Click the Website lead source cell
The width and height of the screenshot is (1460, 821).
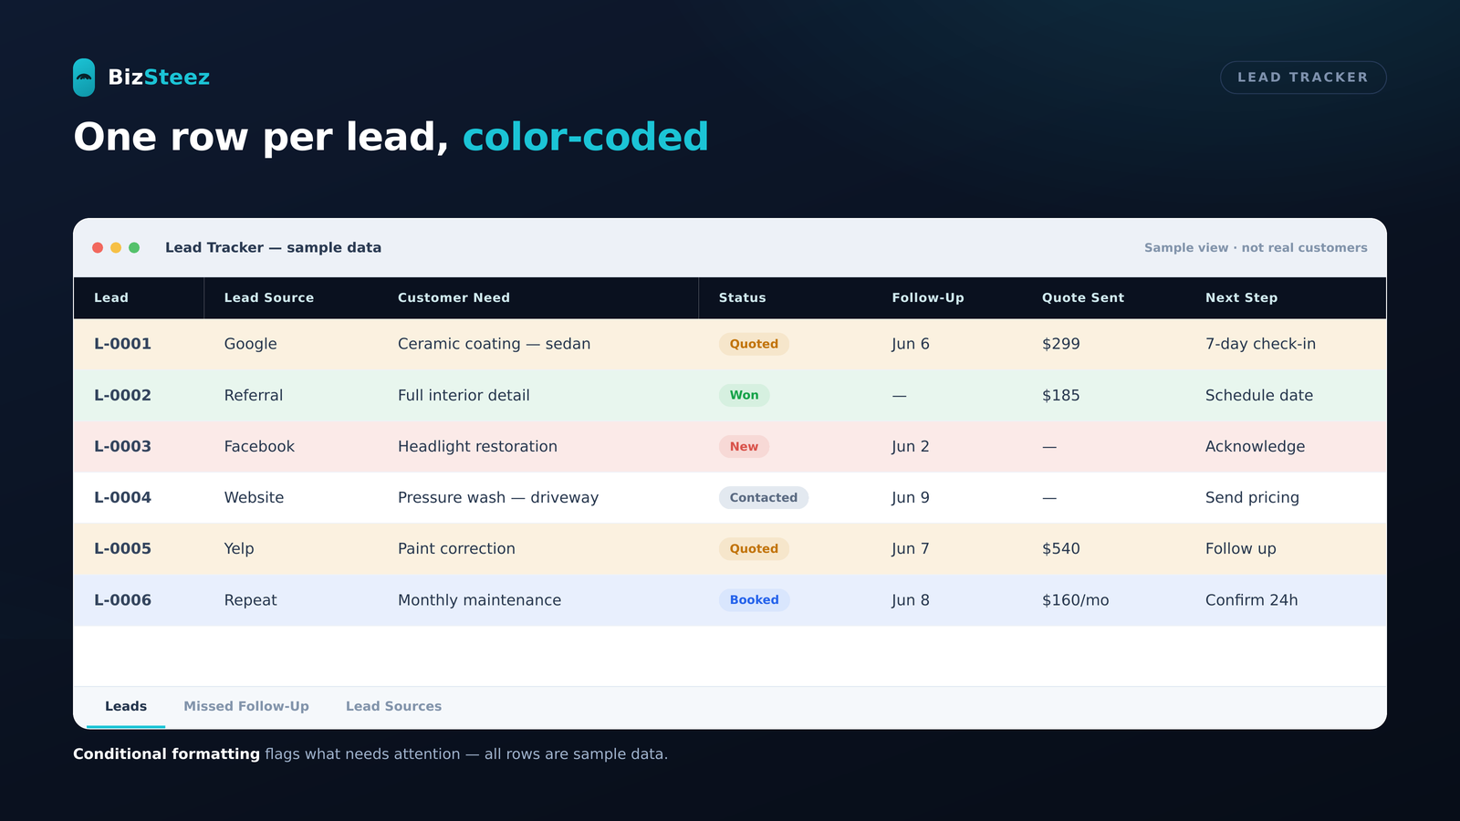pos(254,497)
